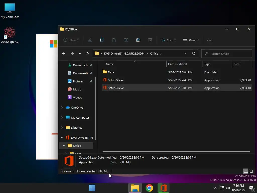
Task: Collapse the DVD Drive (E:) node
Action: pos(62,137)
